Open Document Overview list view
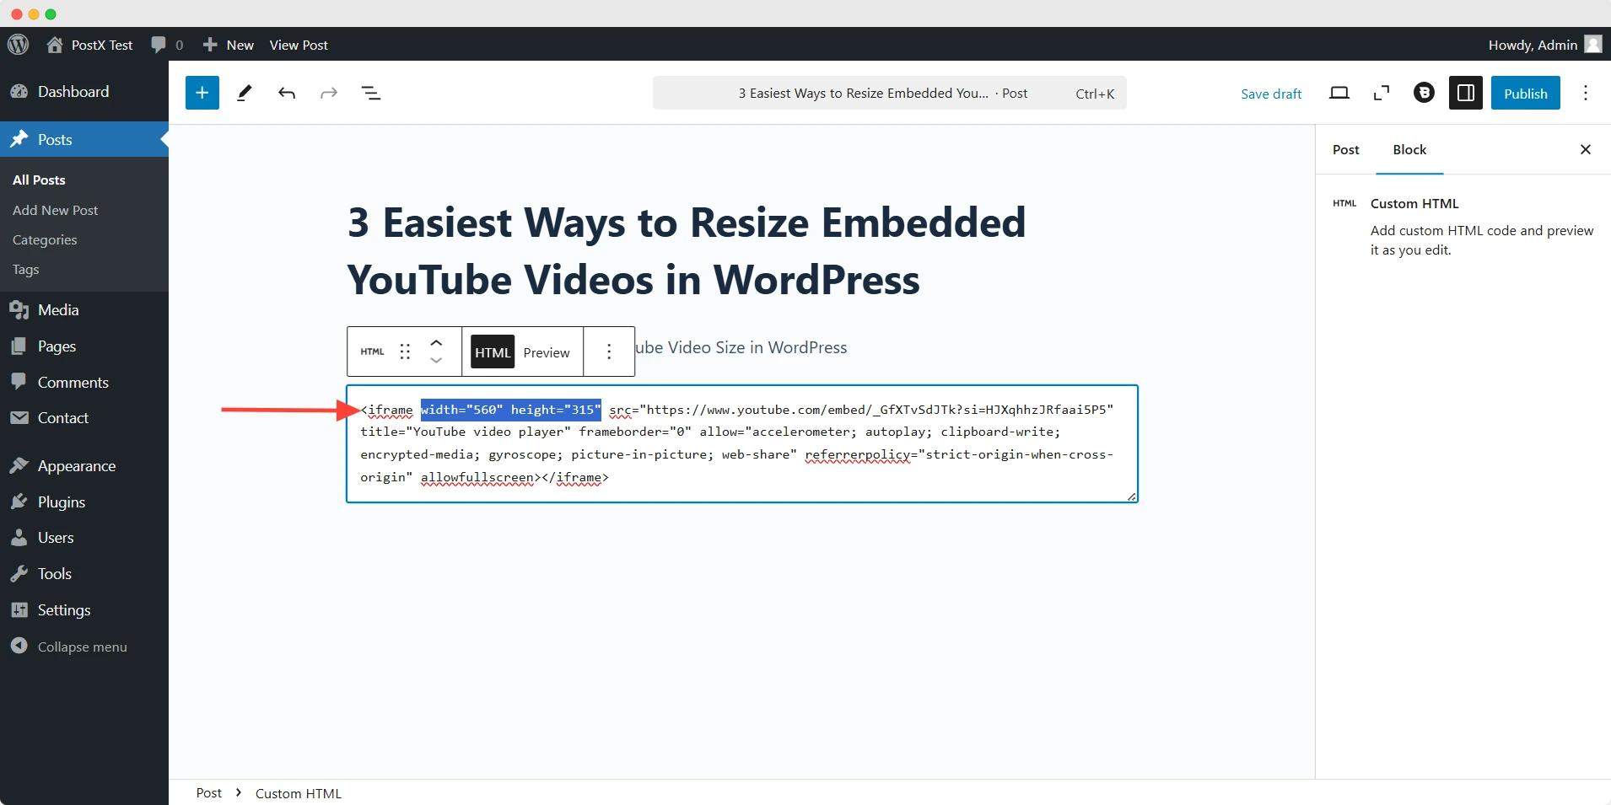 (x=371, y=93)
